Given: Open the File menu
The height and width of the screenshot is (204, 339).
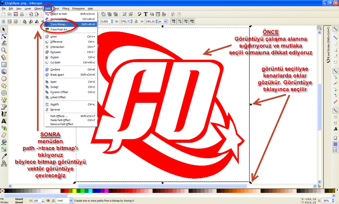Looking at the screenshot, I should tap(3, 8).
